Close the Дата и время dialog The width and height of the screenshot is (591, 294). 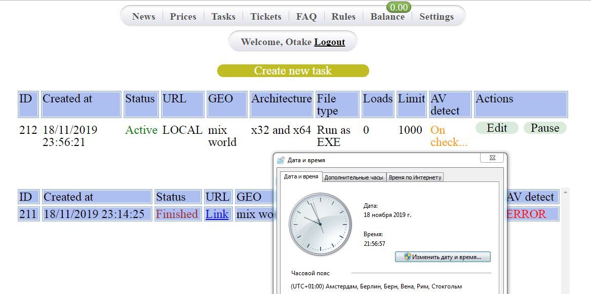click(492, 158)
